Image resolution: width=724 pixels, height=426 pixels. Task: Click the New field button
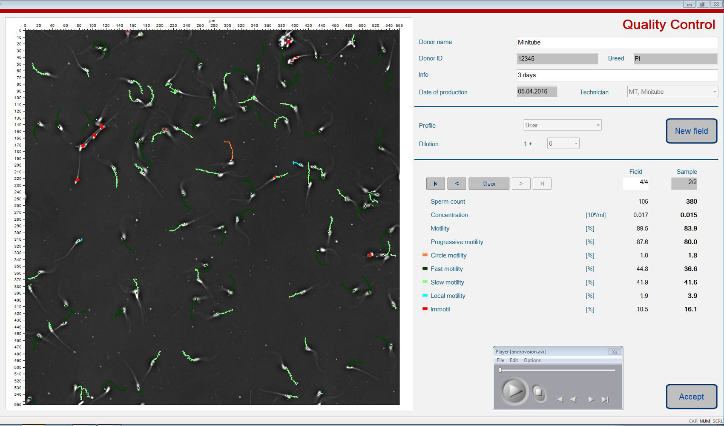691,131
